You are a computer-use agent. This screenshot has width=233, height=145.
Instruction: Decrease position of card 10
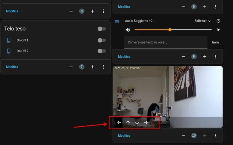(x=183, y=136)
